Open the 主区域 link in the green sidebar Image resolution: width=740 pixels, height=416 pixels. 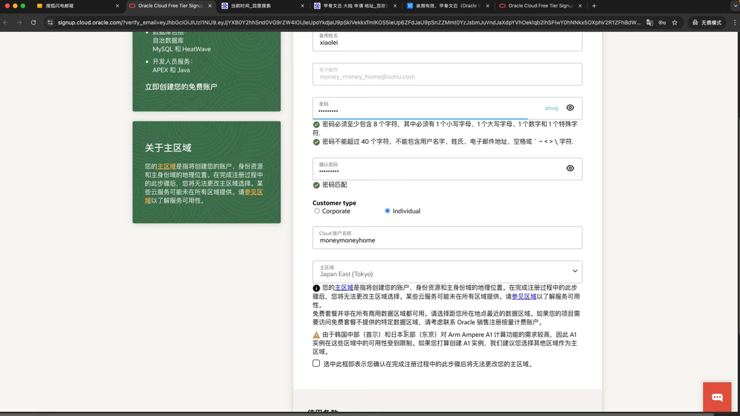point(166,166)
